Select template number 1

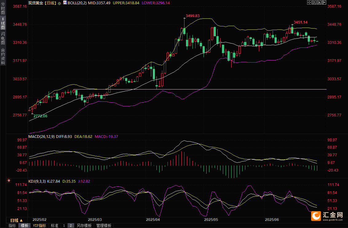[x=64, y=226]
